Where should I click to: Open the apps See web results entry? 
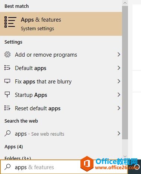pyautogui.click(x=61, y=133)
